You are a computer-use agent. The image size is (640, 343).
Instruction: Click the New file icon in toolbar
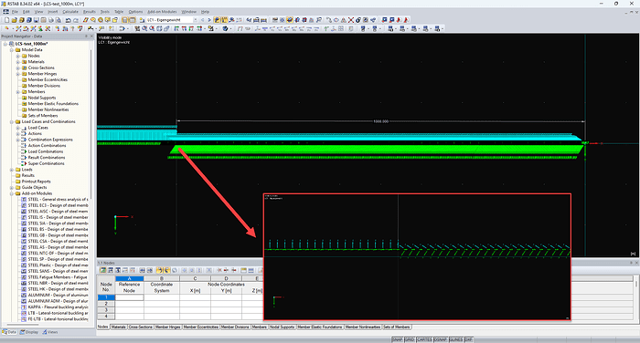(x=7, y=20)
